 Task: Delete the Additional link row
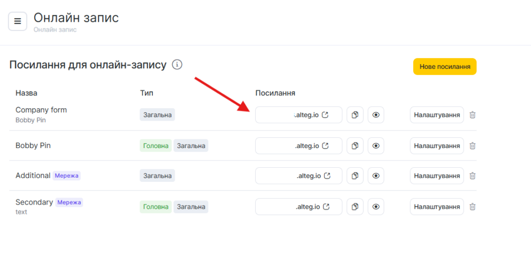coord(472,176)
